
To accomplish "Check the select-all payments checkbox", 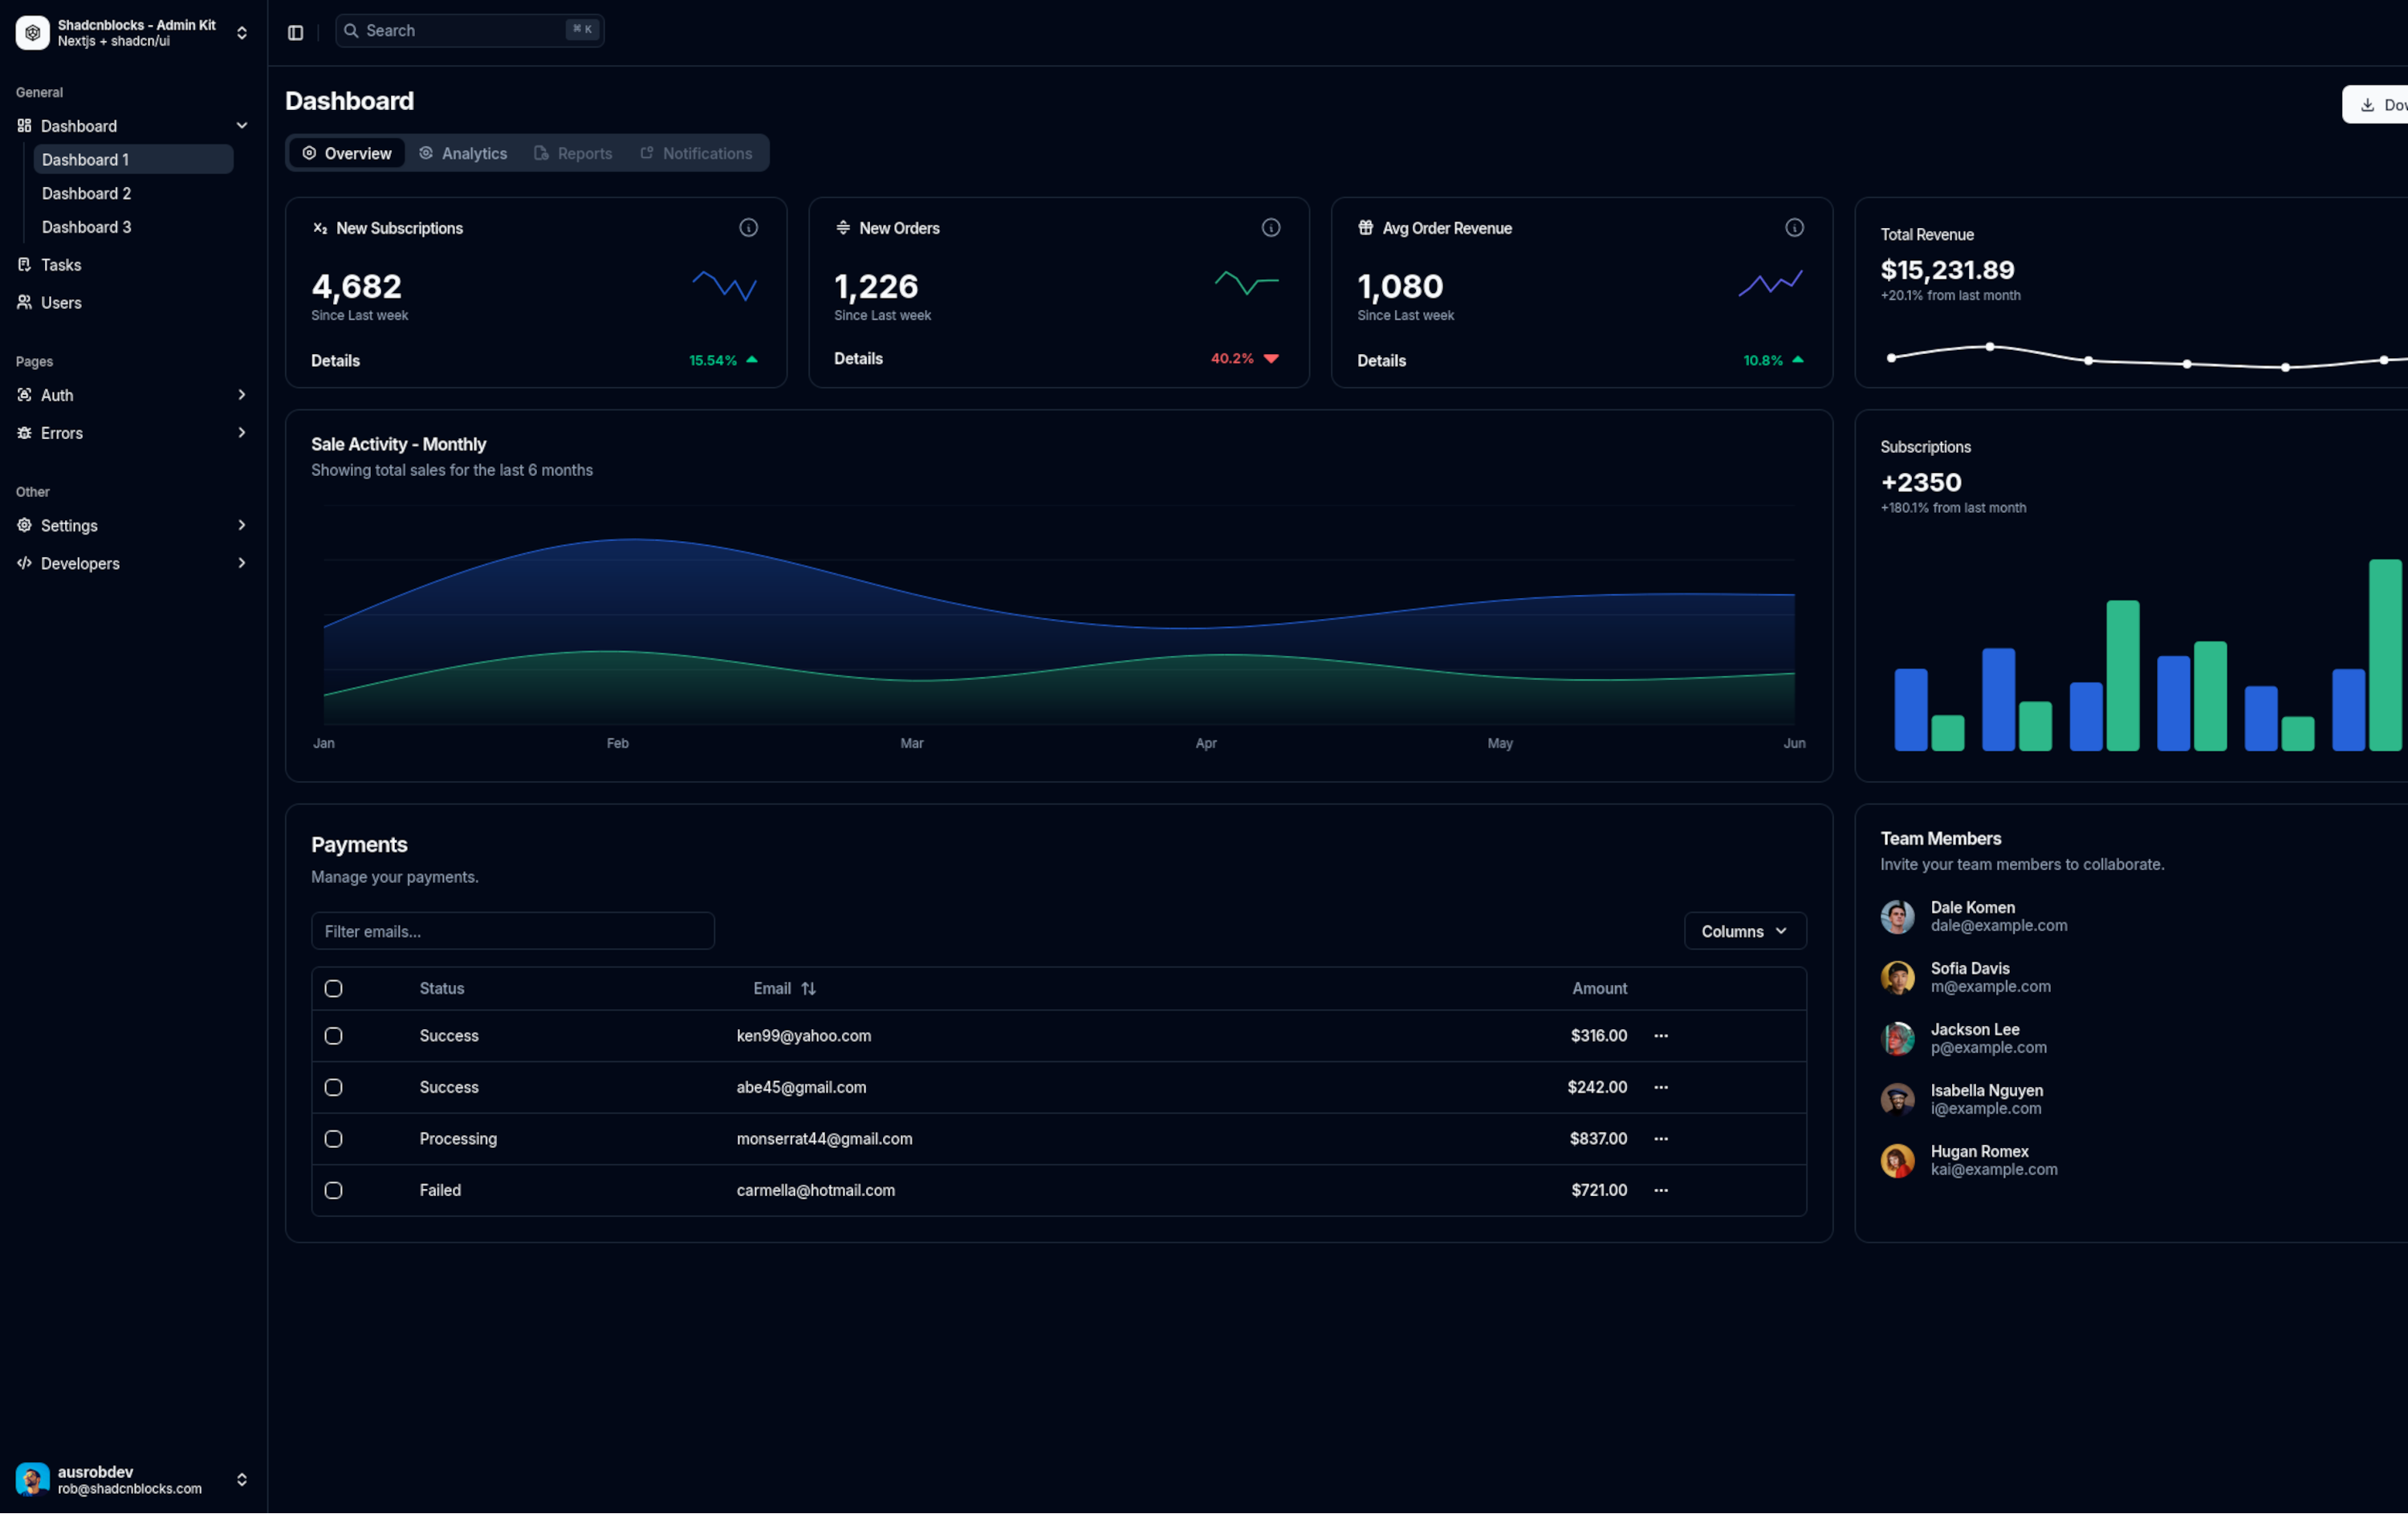I will click(334, 988).
